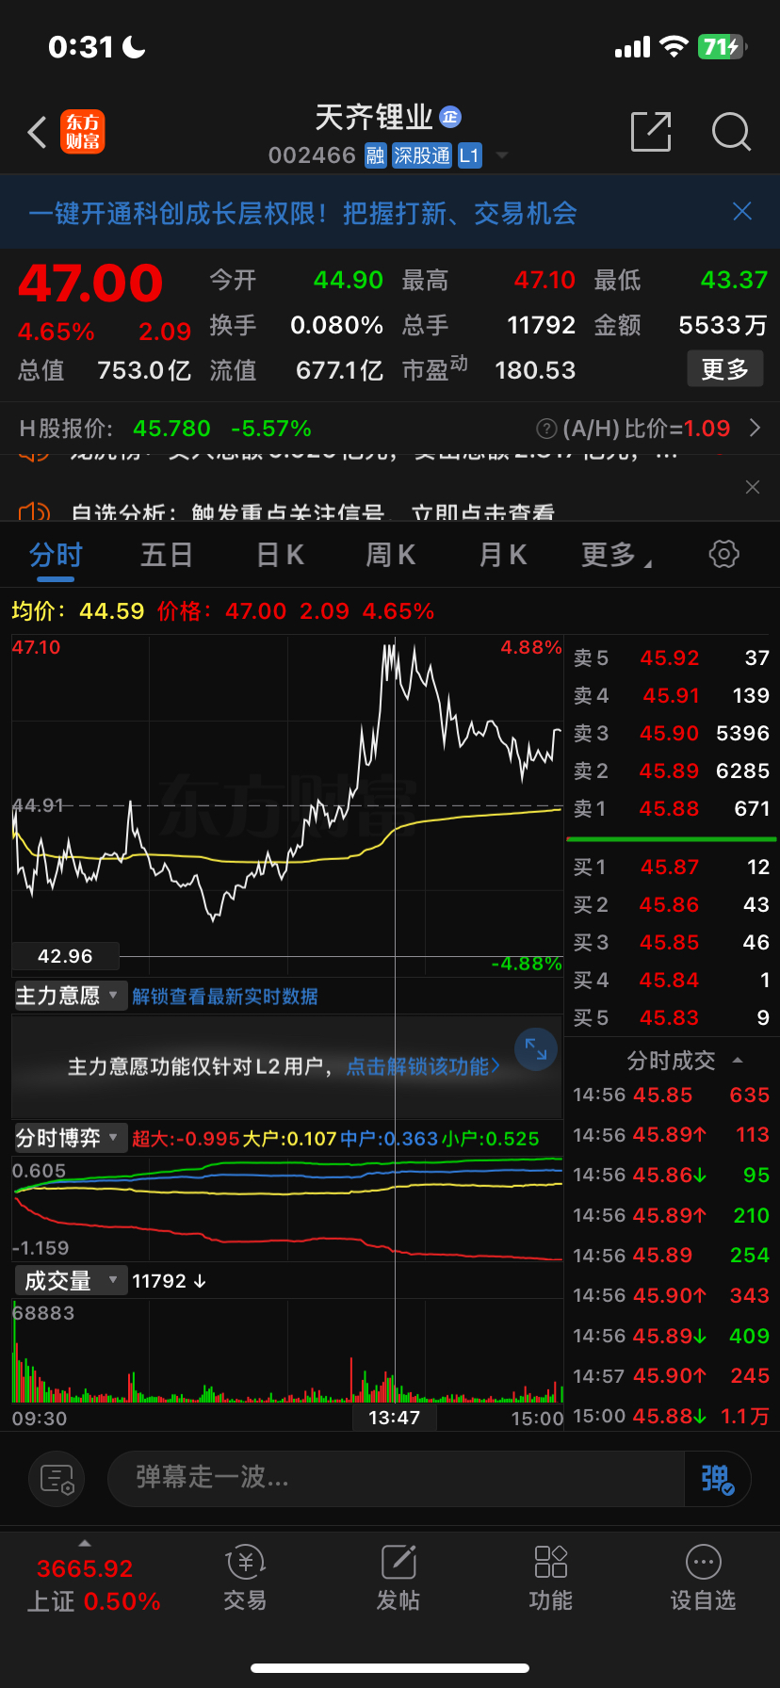
Task: Focus the 弹幕走一波 comment input field
Action: click(396, 1478)
